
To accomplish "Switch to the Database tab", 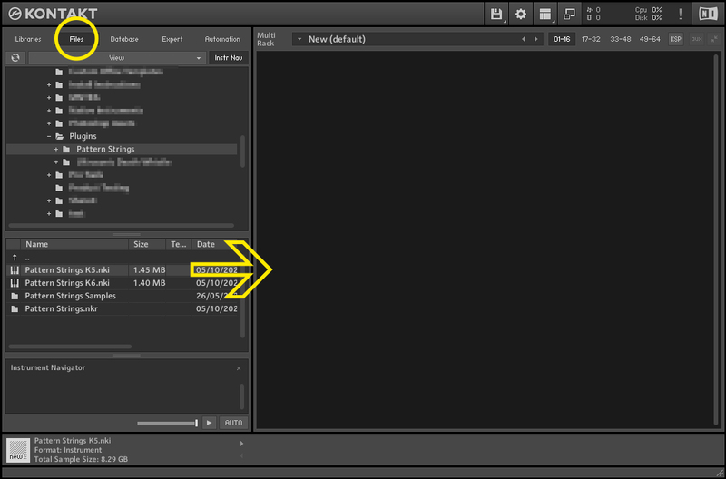I will (x=124, y=39).
